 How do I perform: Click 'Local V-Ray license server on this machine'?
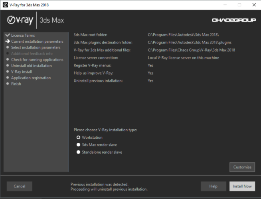(x=184, y=58)
